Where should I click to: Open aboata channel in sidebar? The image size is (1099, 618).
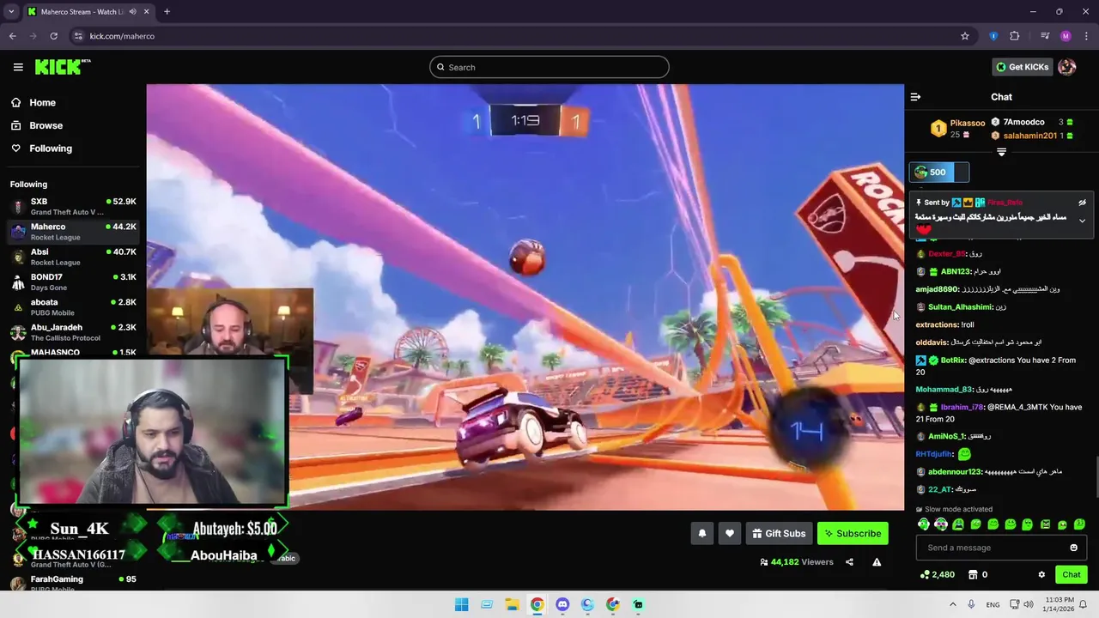73,307
